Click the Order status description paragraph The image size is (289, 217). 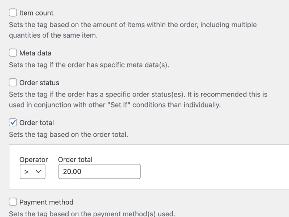pos(138,100)
